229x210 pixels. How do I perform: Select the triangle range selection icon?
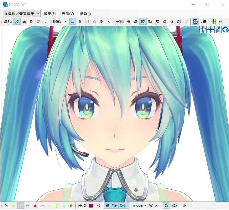click(x=94, y=22)
